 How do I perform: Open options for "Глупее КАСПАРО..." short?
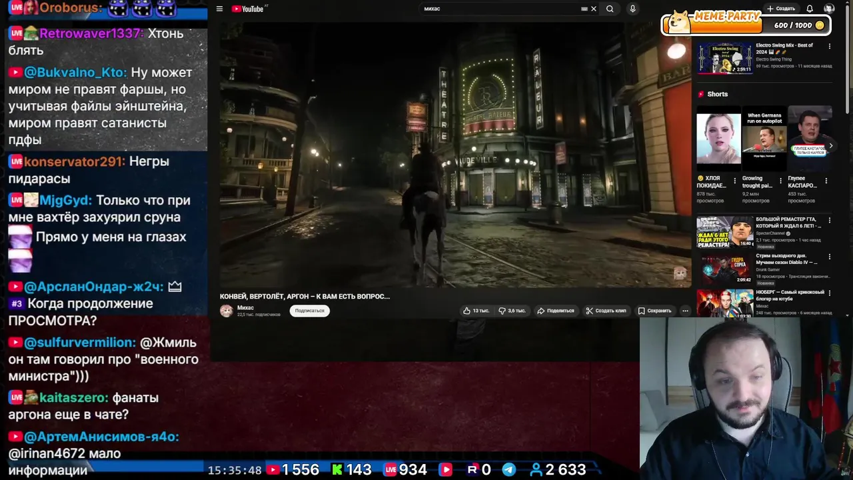[826, 181]
